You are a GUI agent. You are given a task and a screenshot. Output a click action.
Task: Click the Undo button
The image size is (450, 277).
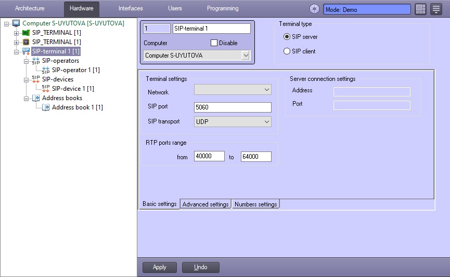[200, 267]
